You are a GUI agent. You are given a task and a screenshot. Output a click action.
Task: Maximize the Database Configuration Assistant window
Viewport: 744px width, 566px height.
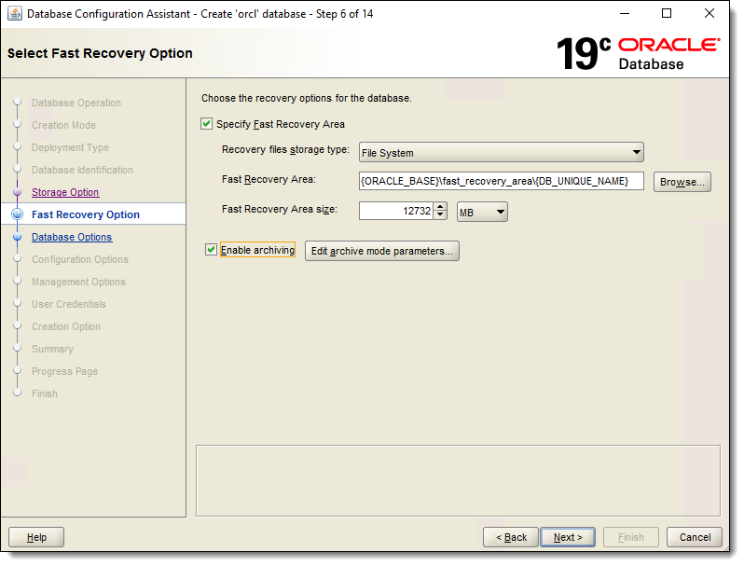667,14
